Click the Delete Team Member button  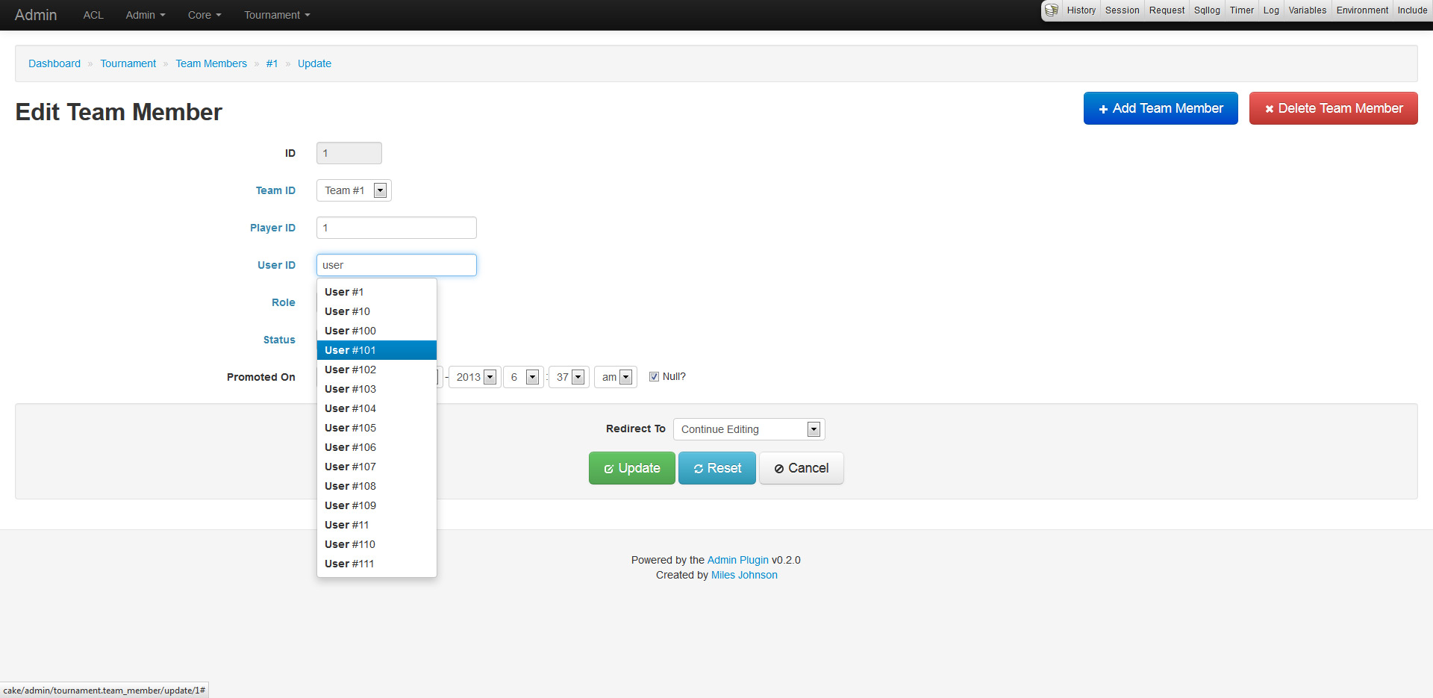1333,108
